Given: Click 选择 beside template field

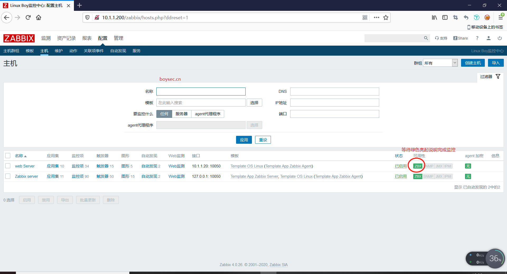Looking at the screenshot, I should (254, 103).
